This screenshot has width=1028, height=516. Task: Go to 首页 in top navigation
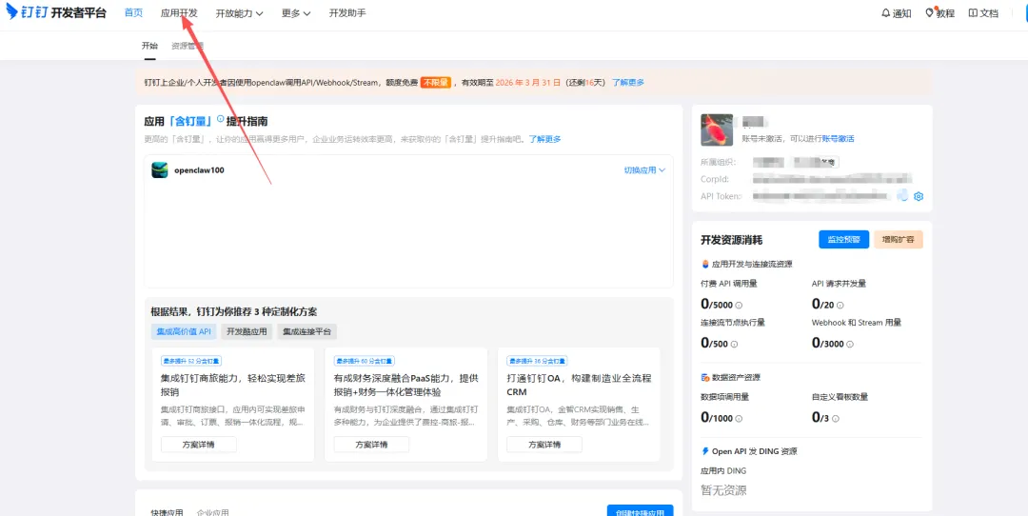(x=134, y=13)
